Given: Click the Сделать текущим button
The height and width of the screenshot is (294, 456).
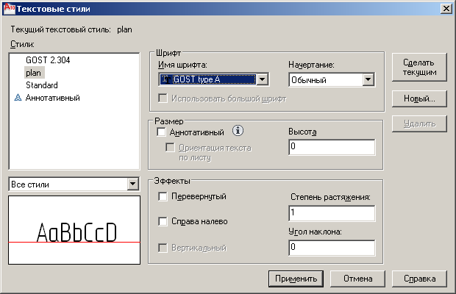Looking at the screenshot, I should click(x=419, y=67).
